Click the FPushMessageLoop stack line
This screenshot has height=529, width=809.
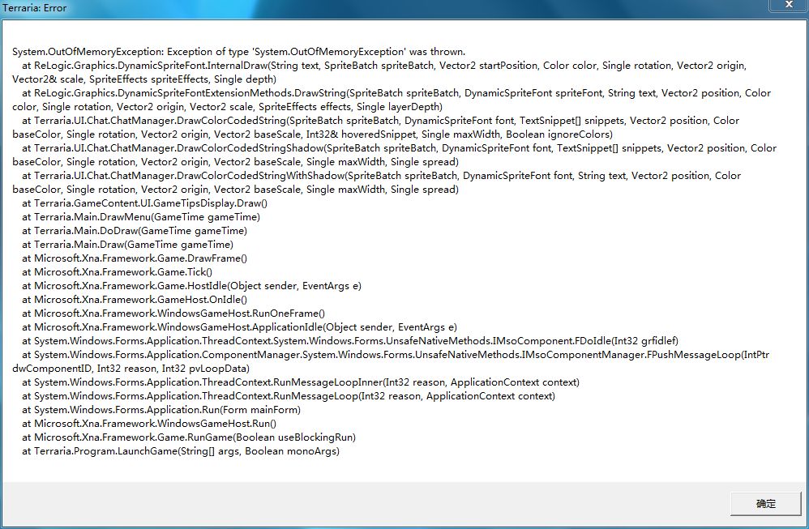(x=396, y=355)
